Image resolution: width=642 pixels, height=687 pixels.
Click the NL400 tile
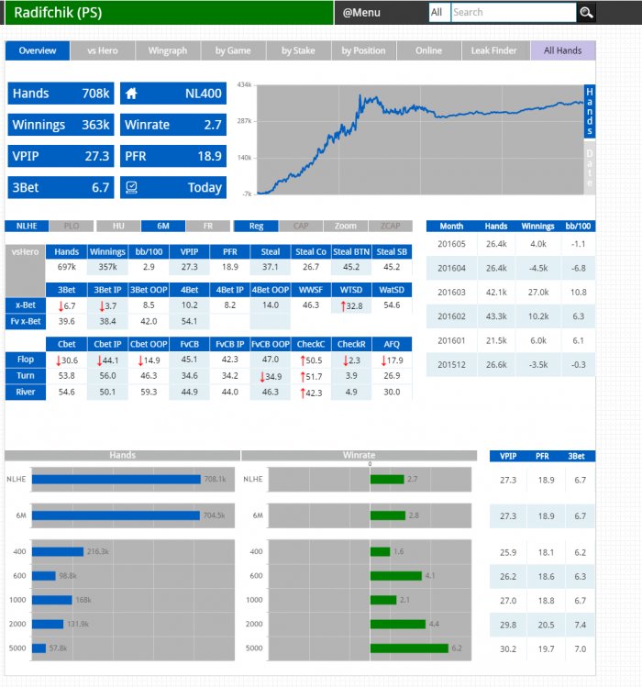[x=173, y=94]
